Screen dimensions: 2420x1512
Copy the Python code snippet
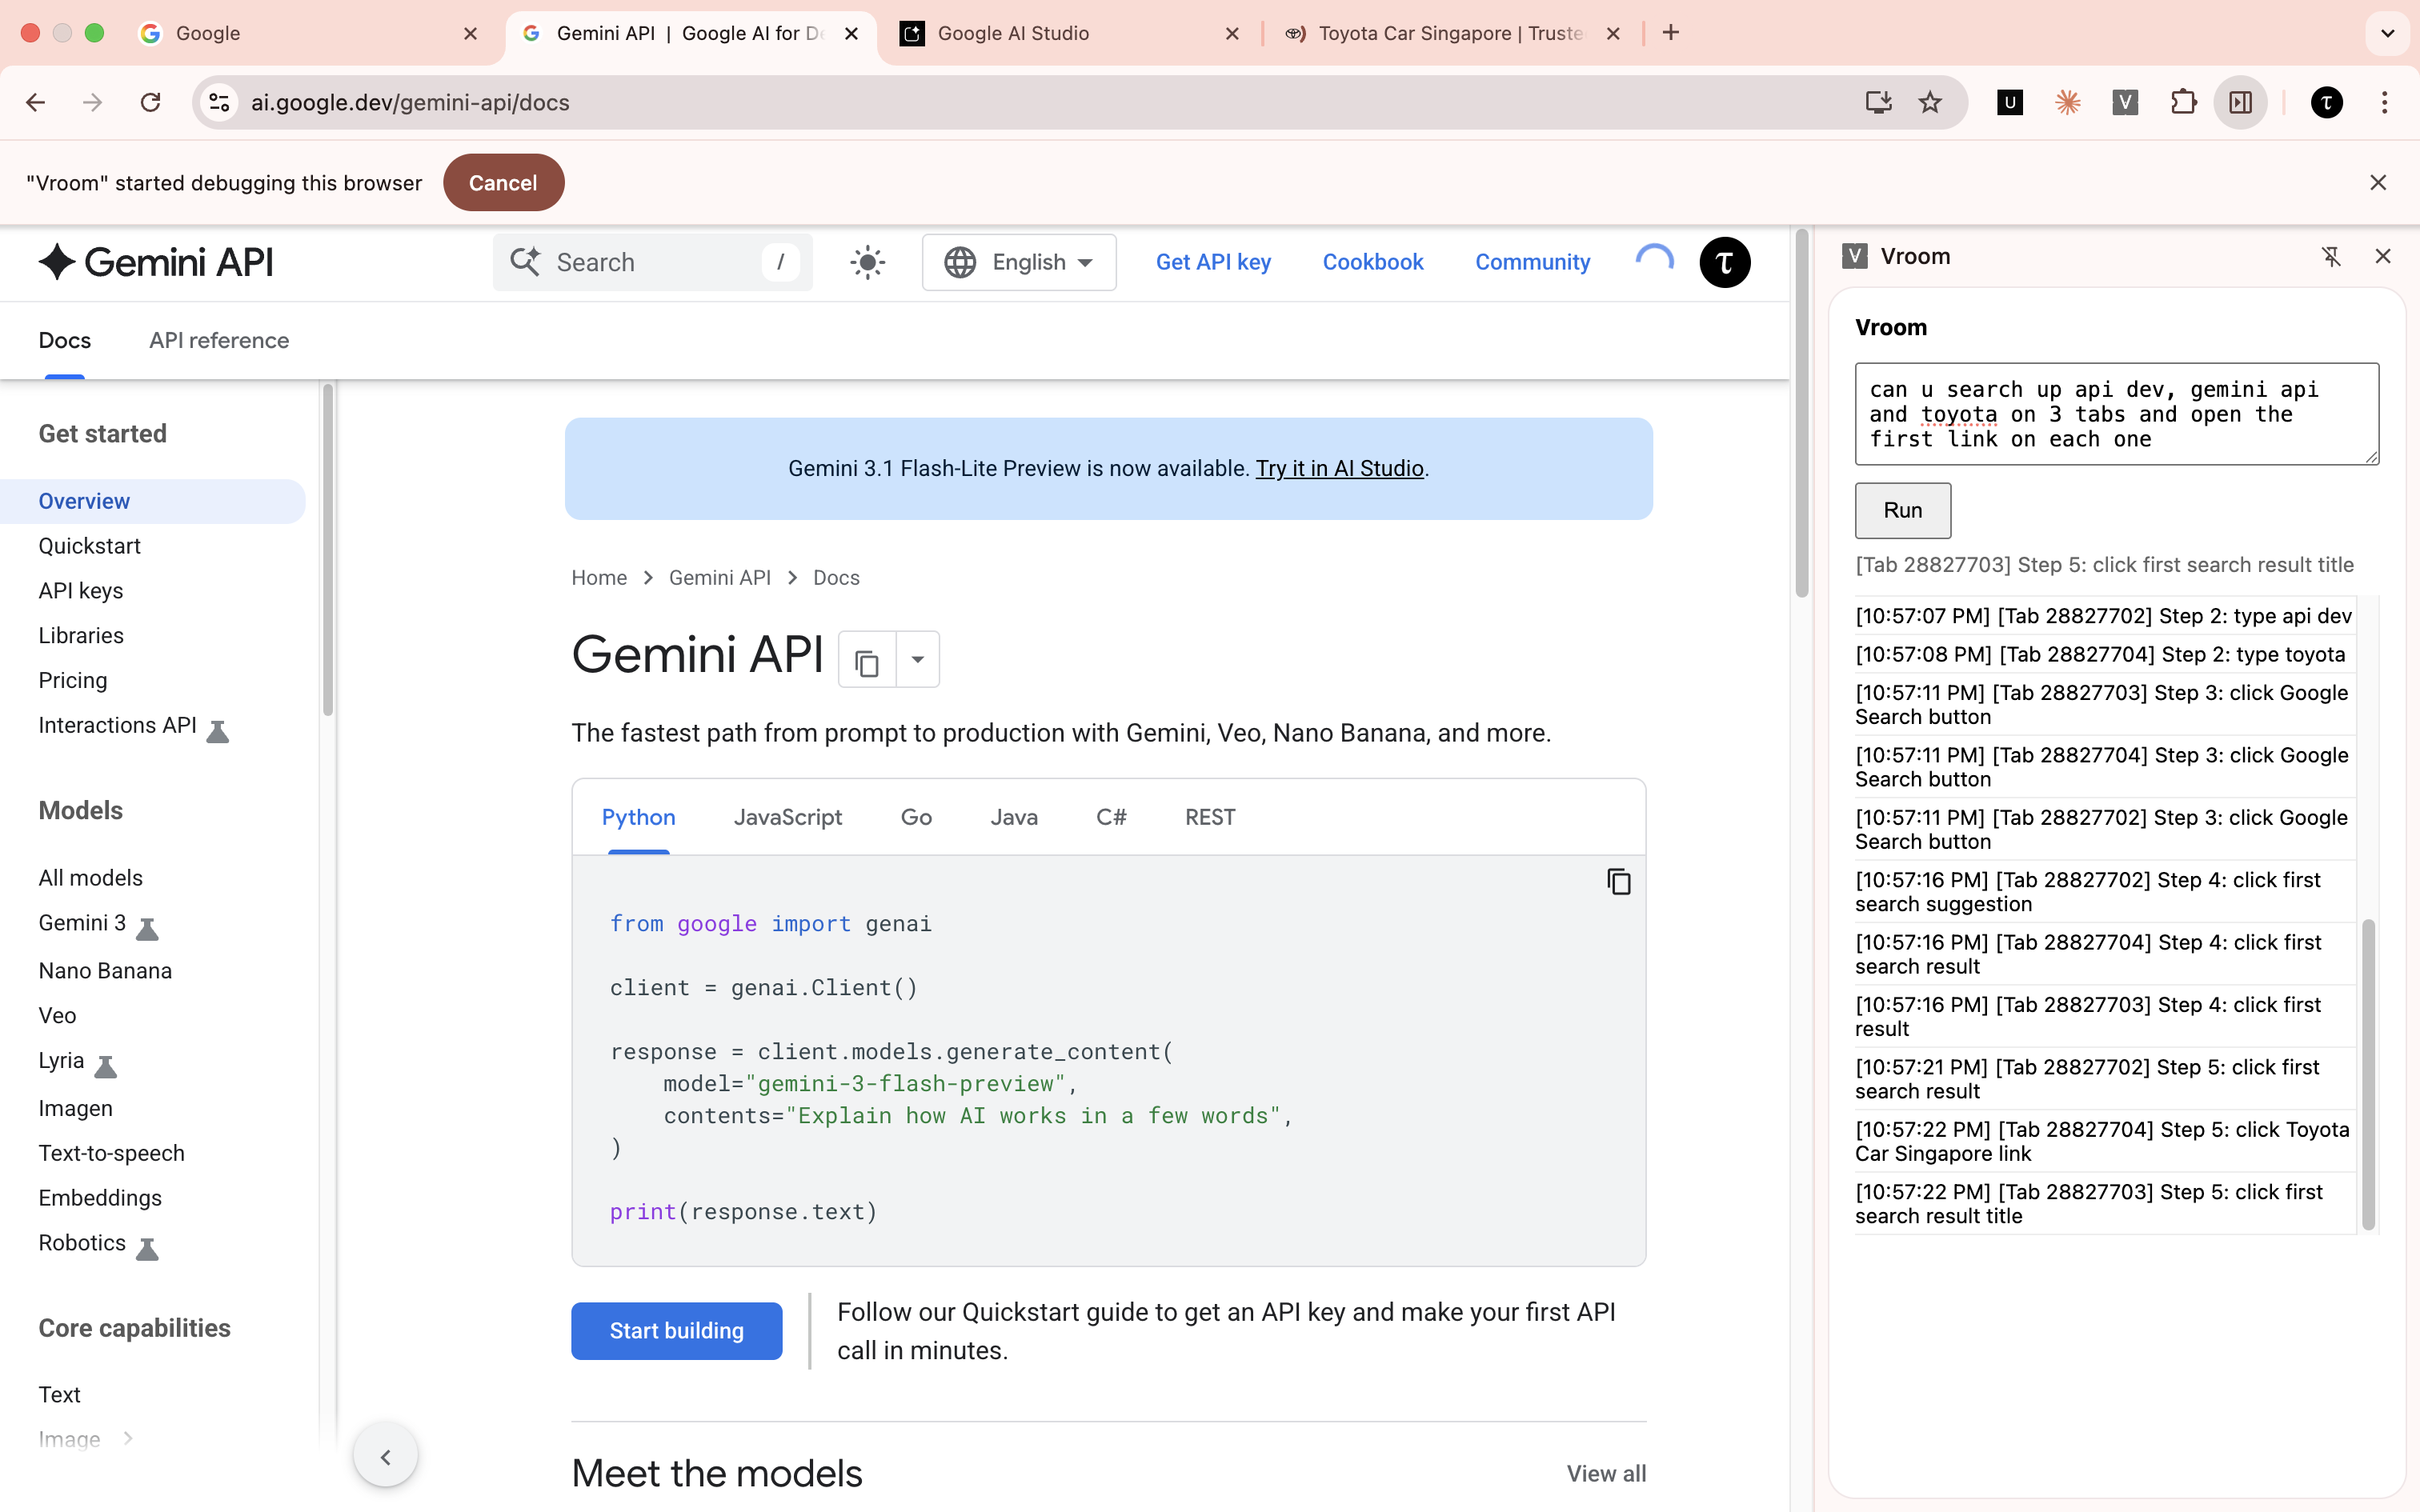[x=1618, y=881]
